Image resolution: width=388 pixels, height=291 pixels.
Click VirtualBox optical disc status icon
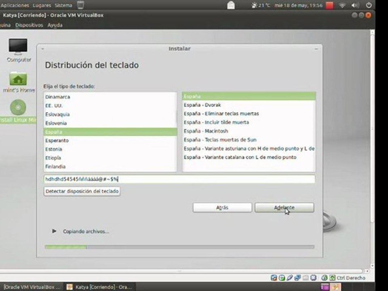click(x=282, y=278)
